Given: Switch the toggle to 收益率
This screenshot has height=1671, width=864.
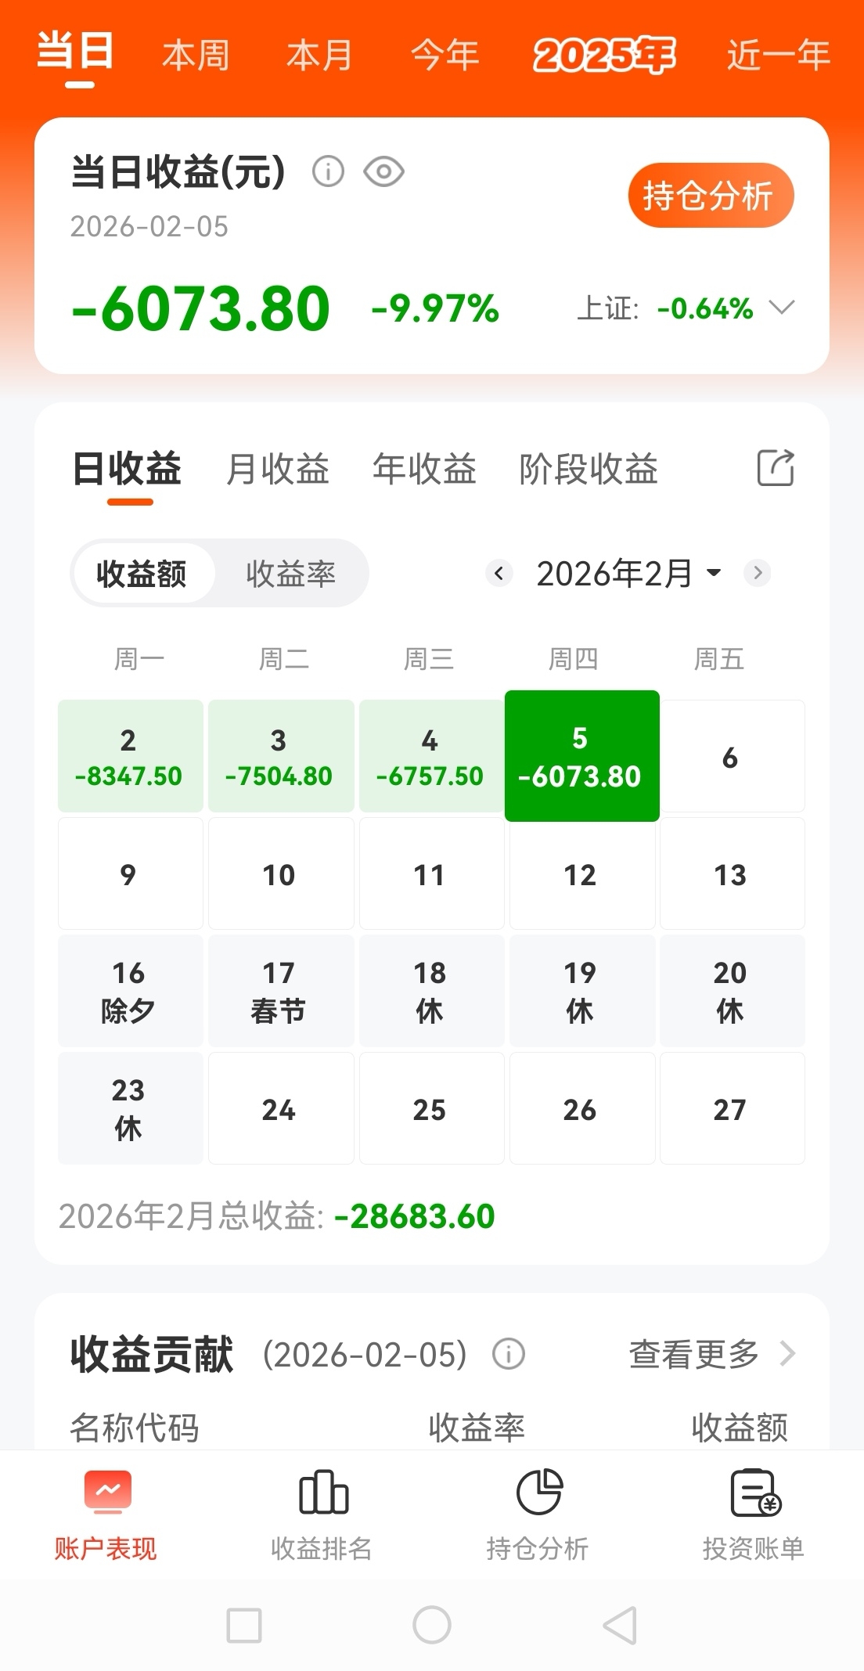Looking at the screenshot, I should pyautogui.click(x=290, y=574).
